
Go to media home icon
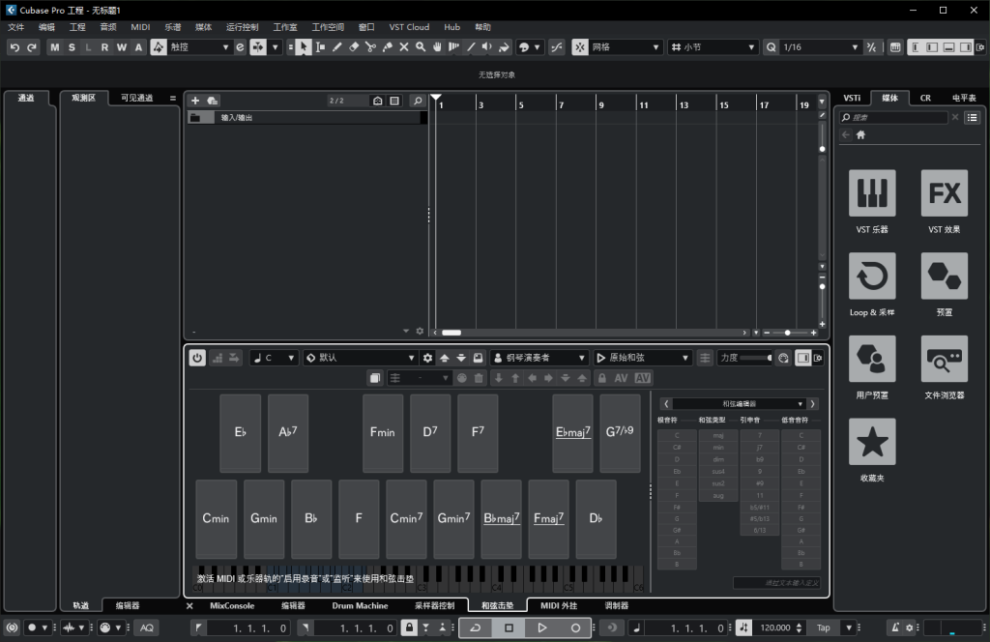tap(860, 134)
